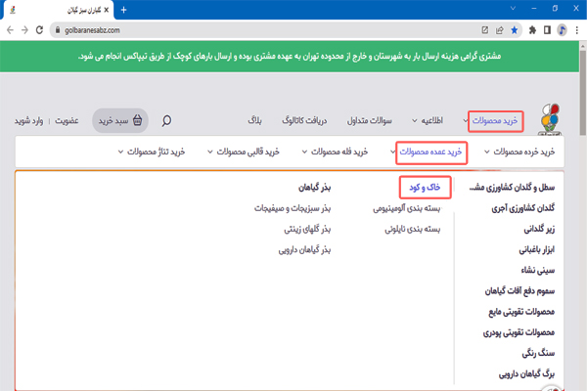This screenshot has width=587, height=391.
Task: Expand chevron next to خرید محصولات
Action: 466,121
